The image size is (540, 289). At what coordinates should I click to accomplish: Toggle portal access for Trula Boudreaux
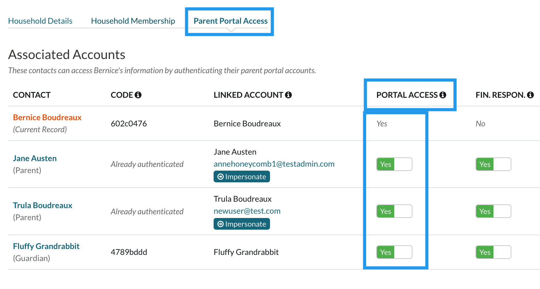pos(394,211)
